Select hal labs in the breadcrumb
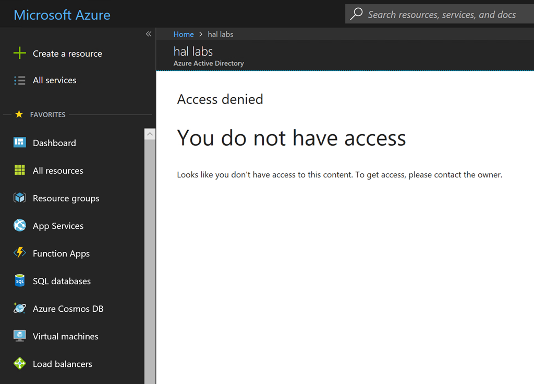Screen dimensions: 534x384 221,34
